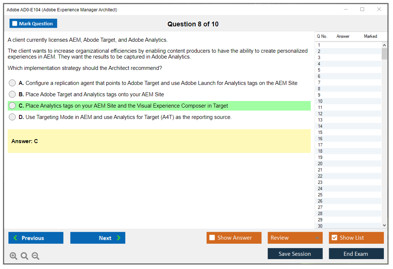
Task: Open the Review dropdown menu
Action: tap(295, 238)
